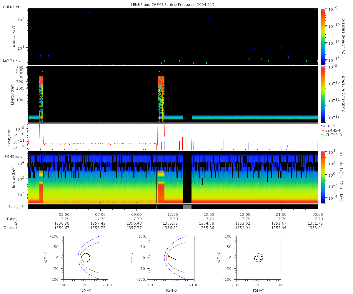The height and width of the screenshot is (294, 353).
Task: Click the green CHEMS-O spike after 15:00
Action: point(224,144)
